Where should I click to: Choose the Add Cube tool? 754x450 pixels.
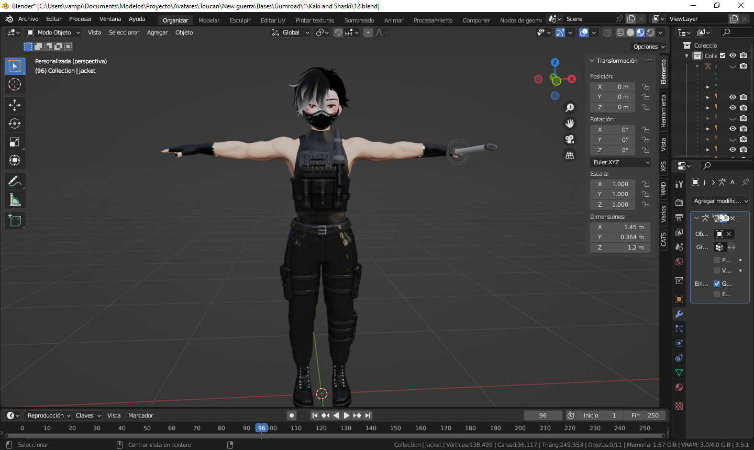[x=15, y=221]
